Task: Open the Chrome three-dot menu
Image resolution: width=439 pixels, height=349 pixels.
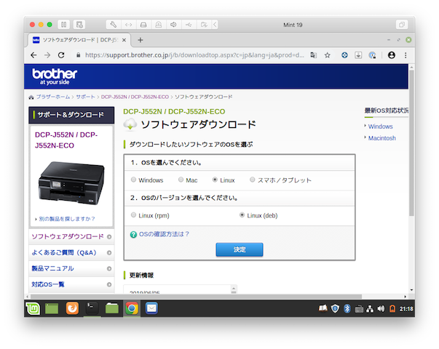Action: point(406,55)
